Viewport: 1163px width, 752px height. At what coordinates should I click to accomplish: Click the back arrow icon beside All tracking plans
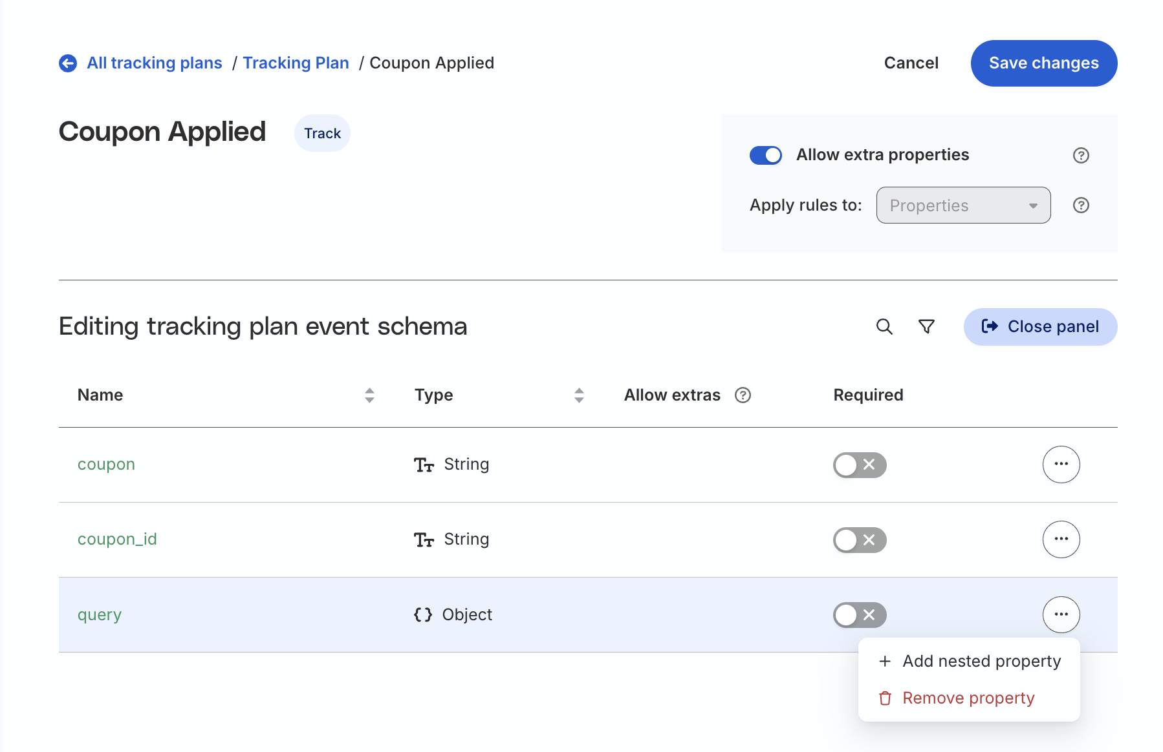tap(68, 63)
